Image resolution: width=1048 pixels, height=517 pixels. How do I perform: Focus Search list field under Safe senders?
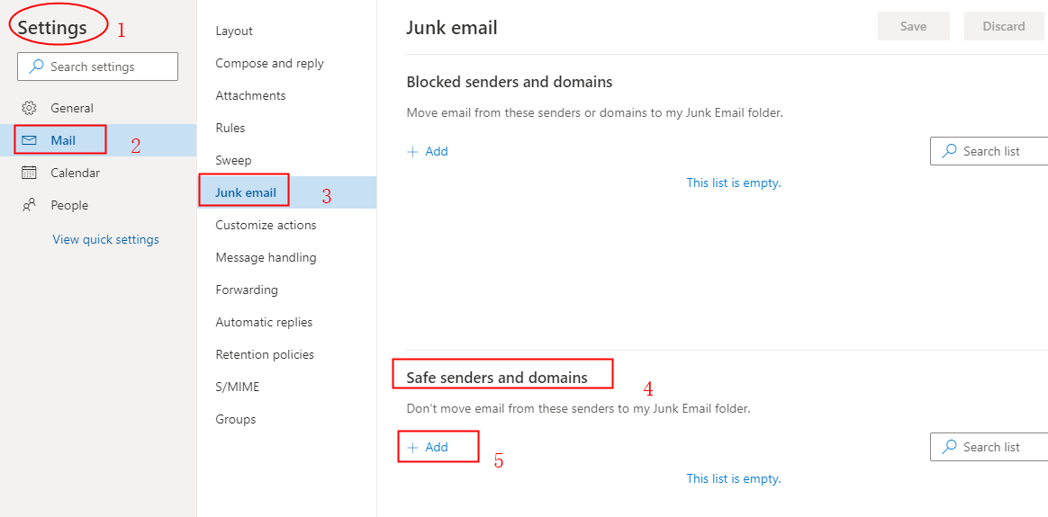pyautogui.click(x=989, y=447)
